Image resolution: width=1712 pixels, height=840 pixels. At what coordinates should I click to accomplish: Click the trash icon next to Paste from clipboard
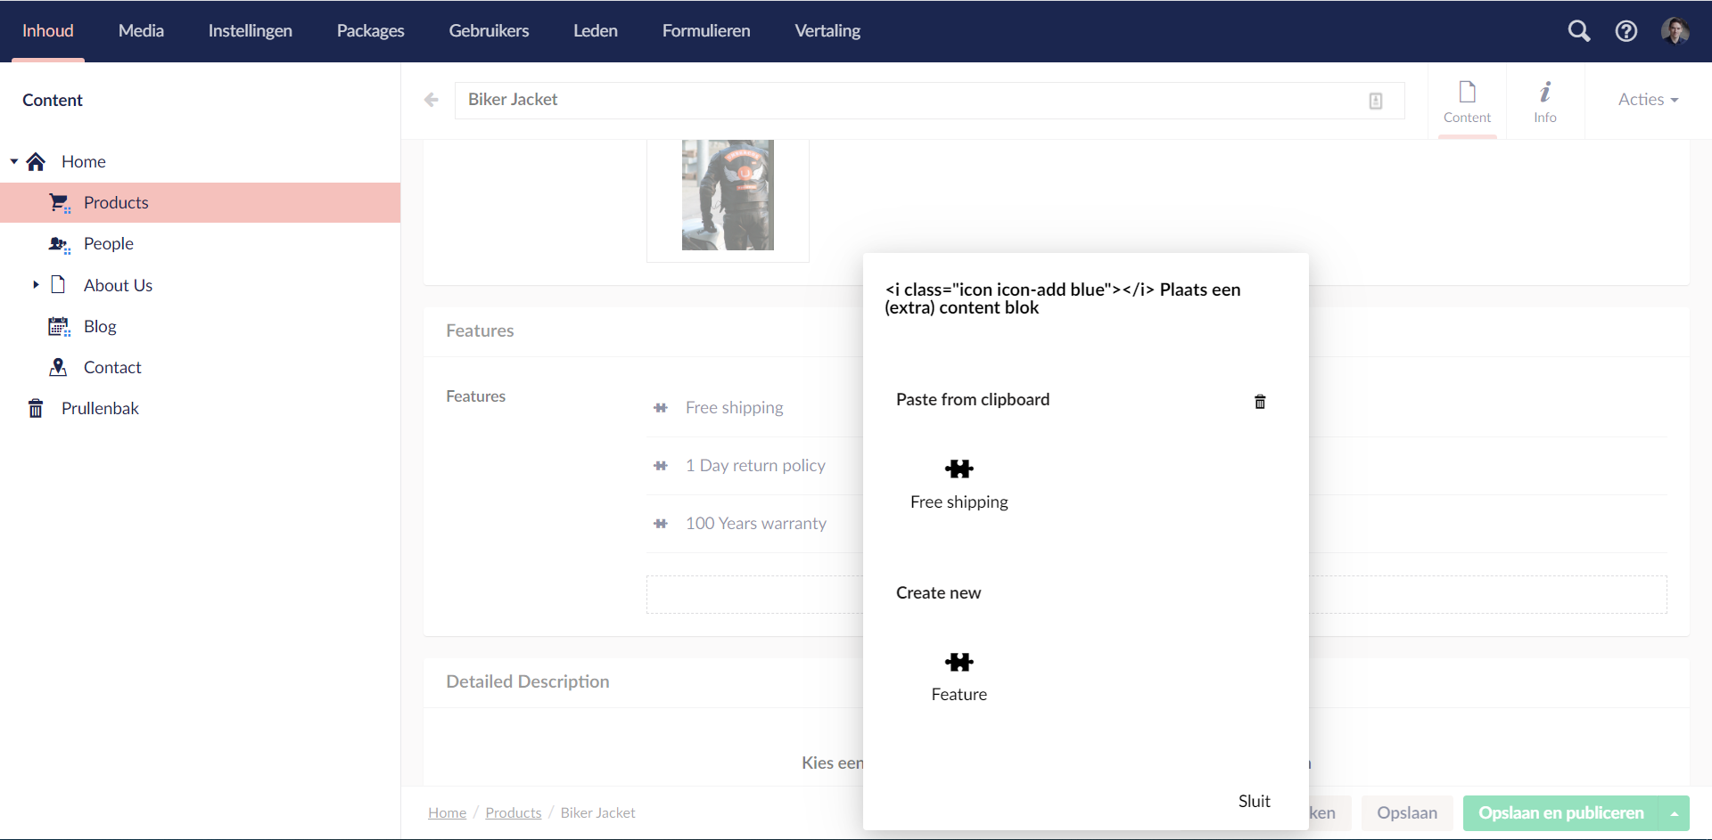[1260, 402]
